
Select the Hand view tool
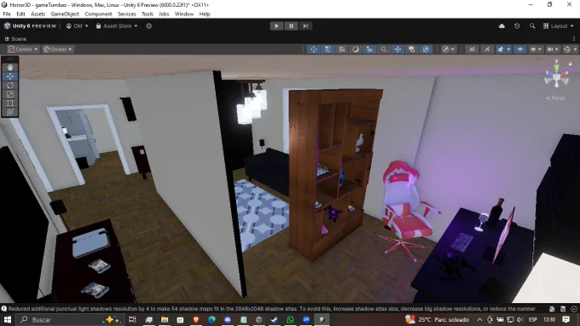[x=10, y=67]
